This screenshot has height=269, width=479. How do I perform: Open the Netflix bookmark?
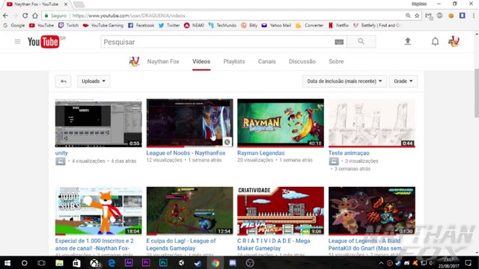point(338,25)
